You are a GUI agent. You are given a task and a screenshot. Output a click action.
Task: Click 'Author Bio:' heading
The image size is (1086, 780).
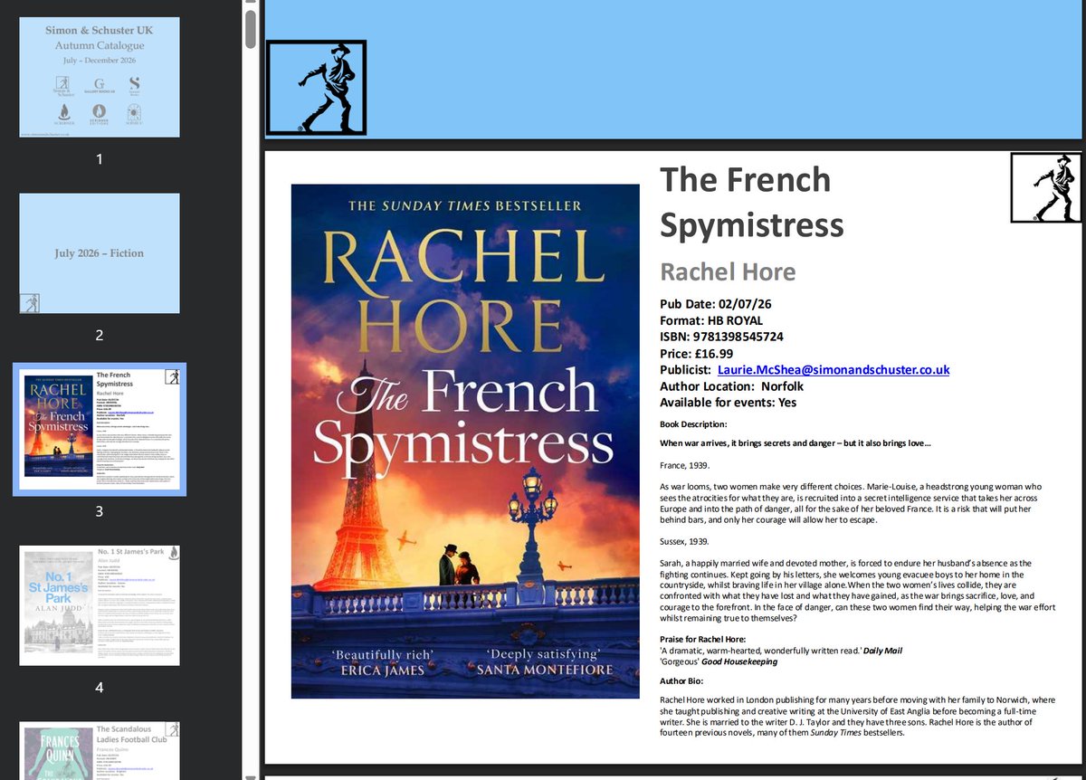coord(681,680)
